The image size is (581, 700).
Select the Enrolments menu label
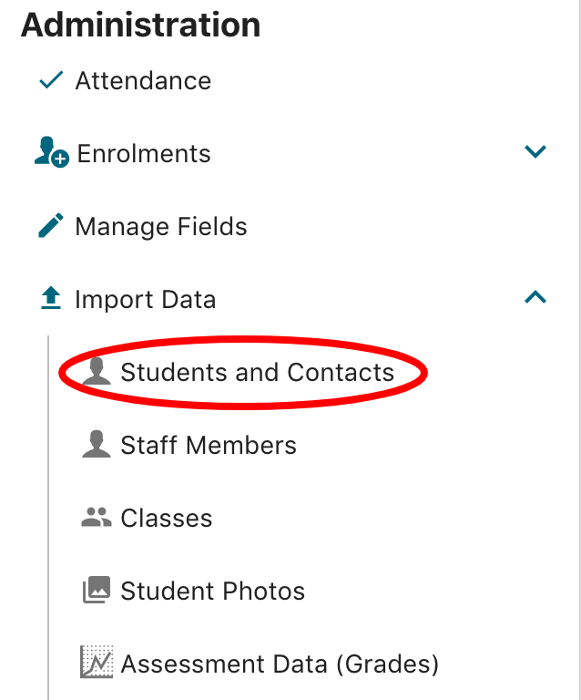[144, 154]
